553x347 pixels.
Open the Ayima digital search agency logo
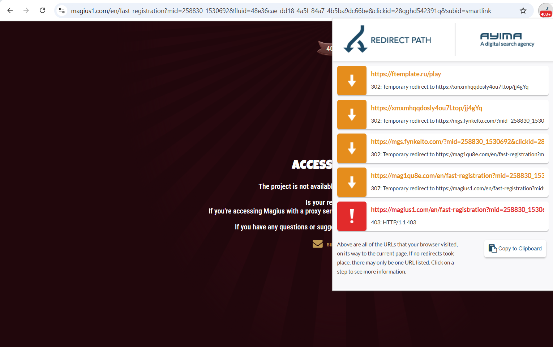[507, 39]
